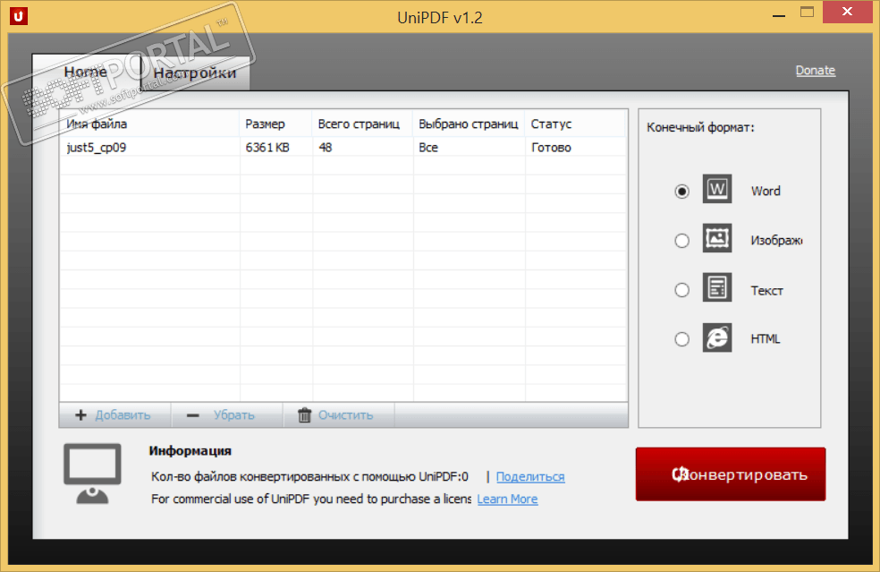880x572 pixels.
Task: Select the just5_cp09 file name
Action: [96, 148]
